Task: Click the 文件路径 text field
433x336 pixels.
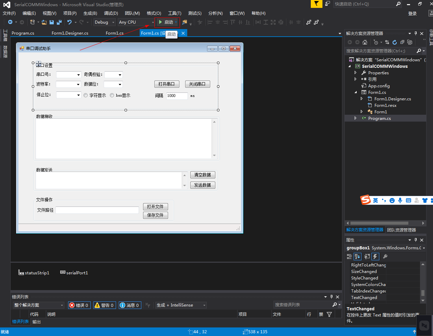Action: 97,210
